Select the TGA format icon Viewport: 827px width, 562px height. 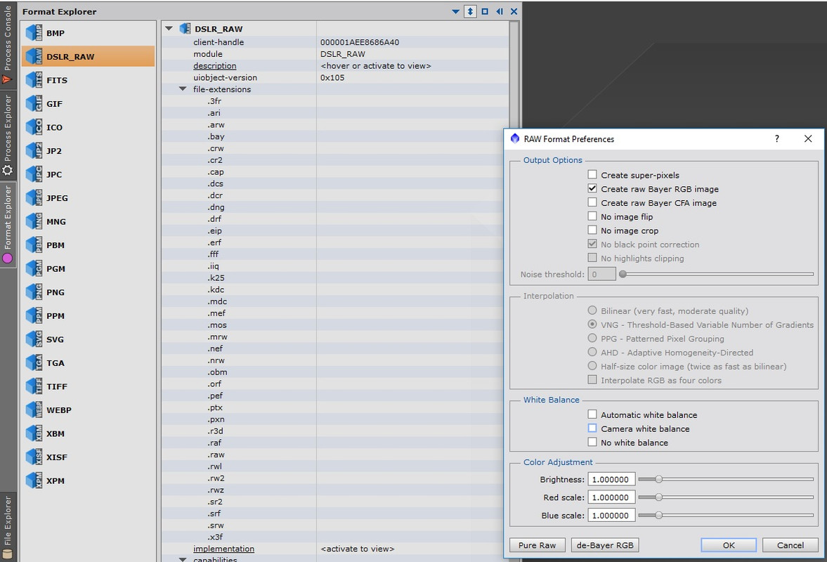point(34,362)
